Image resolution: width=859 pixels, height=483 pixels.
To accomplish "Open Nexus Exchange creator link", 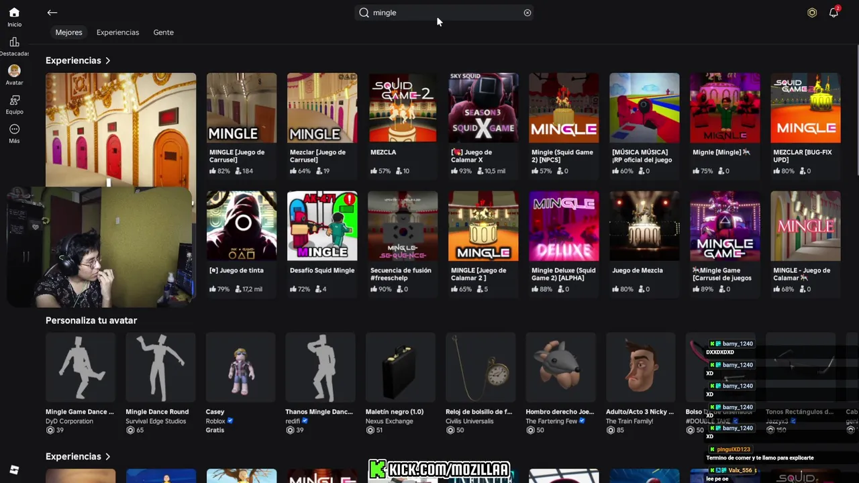I will [389, 421].
